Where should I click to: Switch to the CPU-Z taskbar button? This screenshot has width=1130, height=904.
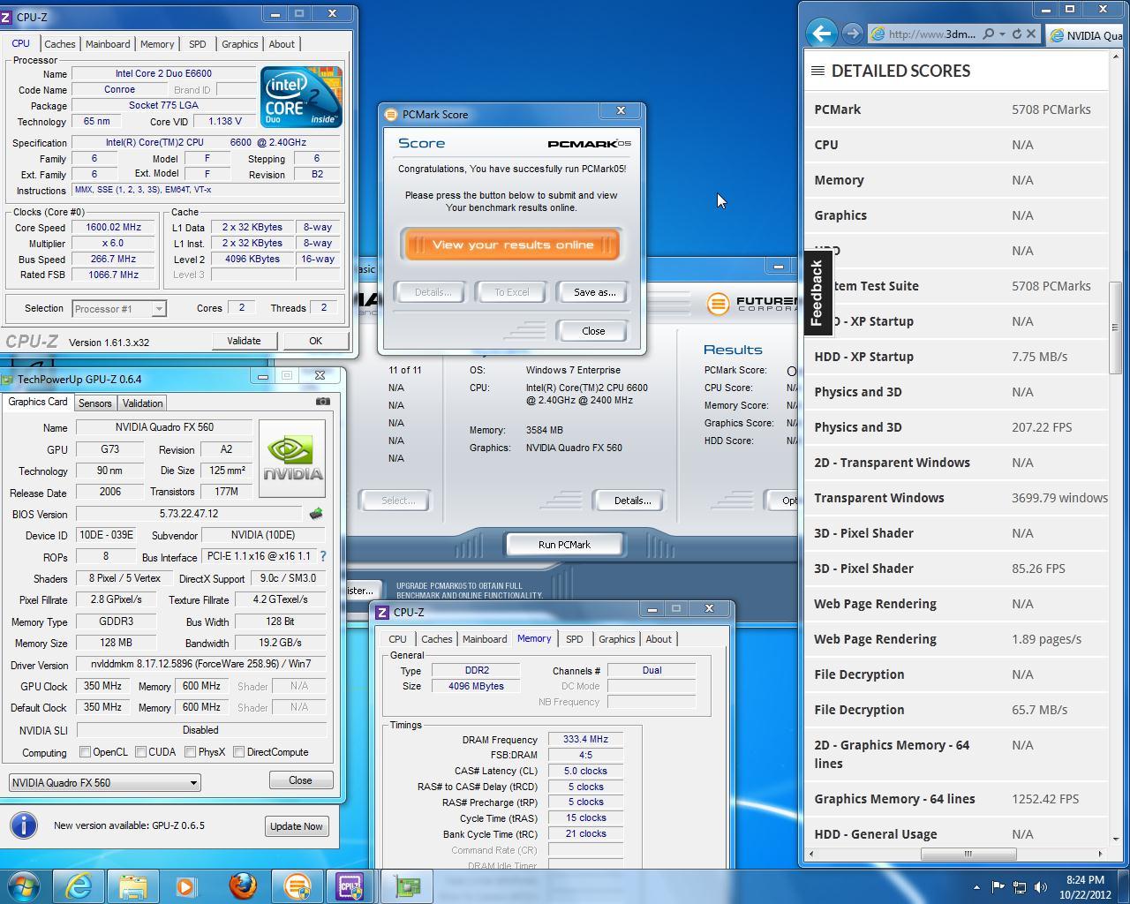(350, 886)
